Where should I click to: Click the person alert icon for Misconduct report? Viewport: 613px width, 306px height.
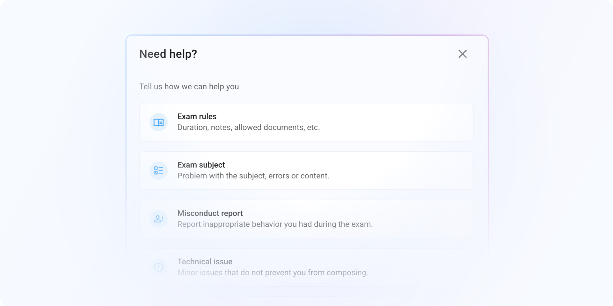tap(158, 219)
